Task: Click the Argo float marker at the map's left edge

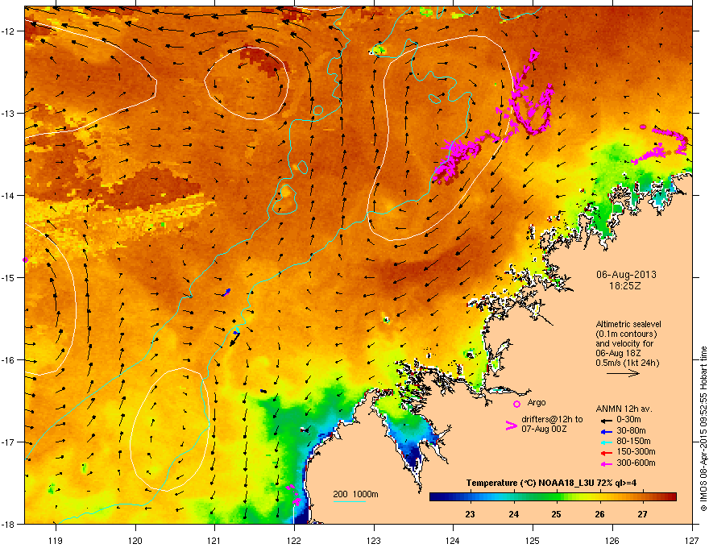Action: tap(25, 259)
